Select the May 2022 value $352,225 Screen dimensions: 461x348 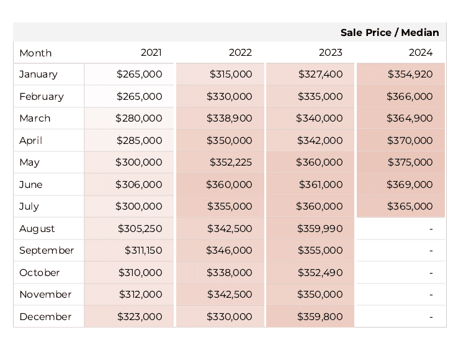[231, 163]
